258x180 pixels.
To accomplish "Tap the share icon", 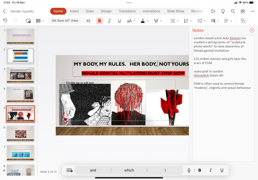I will [x=243, y=11].
